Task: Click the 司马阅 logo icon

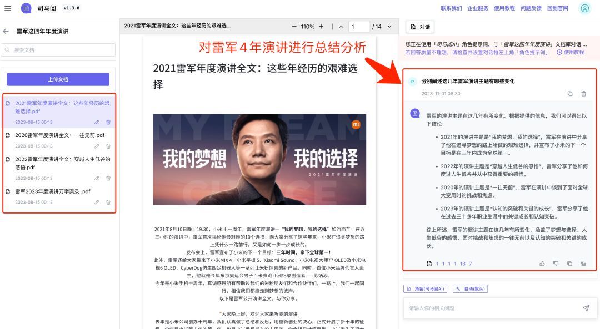Action: pyautogui.click(x=26, y=8)
